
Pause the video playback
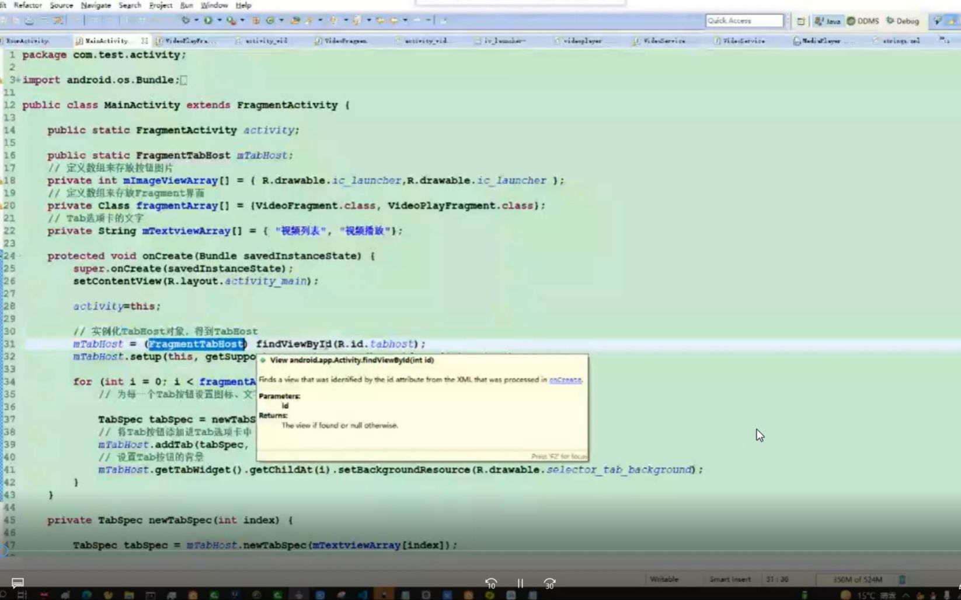click(x=520, y=583)
